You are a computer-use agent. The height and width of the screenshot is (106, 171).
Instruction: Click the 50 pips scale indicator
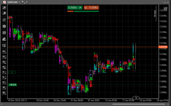point(155,13)
